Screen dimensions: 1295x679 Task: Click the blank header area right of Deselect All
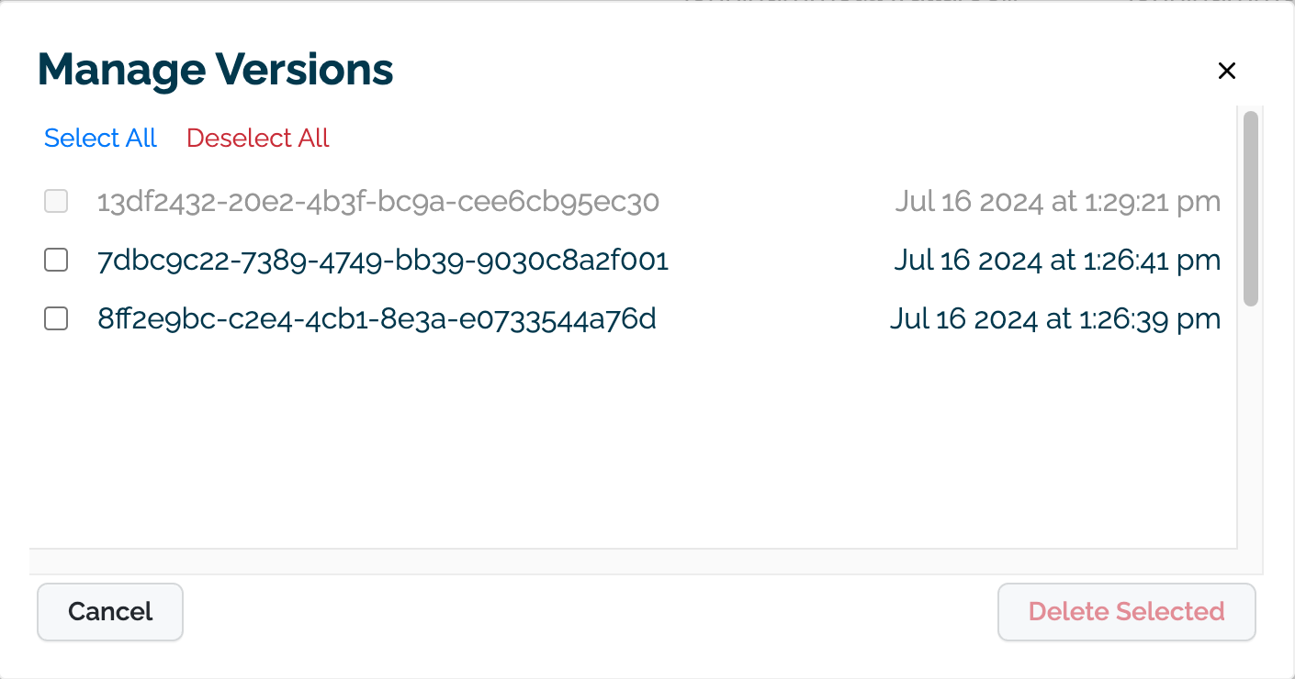(x=735, y=138)
